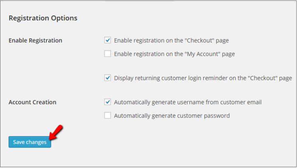
Task: Toggle returning customer login reminder checkbox
Action: coord(108,78)
